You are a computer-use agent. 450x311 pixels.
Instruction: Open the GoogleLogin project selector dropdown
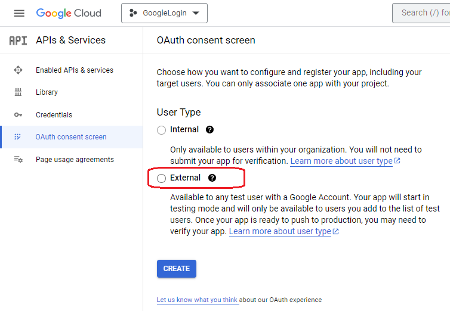coord(164,13)
